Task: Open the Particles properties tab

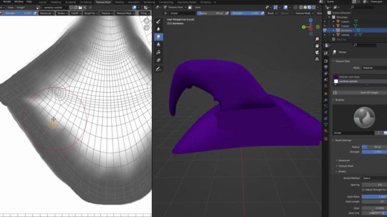Action: pos(326,106)
